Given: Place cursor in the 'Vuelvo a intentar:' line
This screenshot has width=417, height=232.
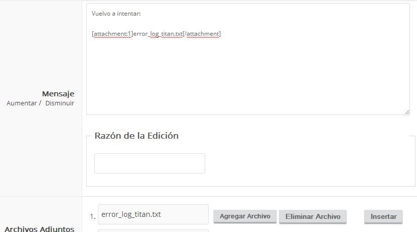Looking at the screenshot, I should pyautogui.click(x=116, y=14).
